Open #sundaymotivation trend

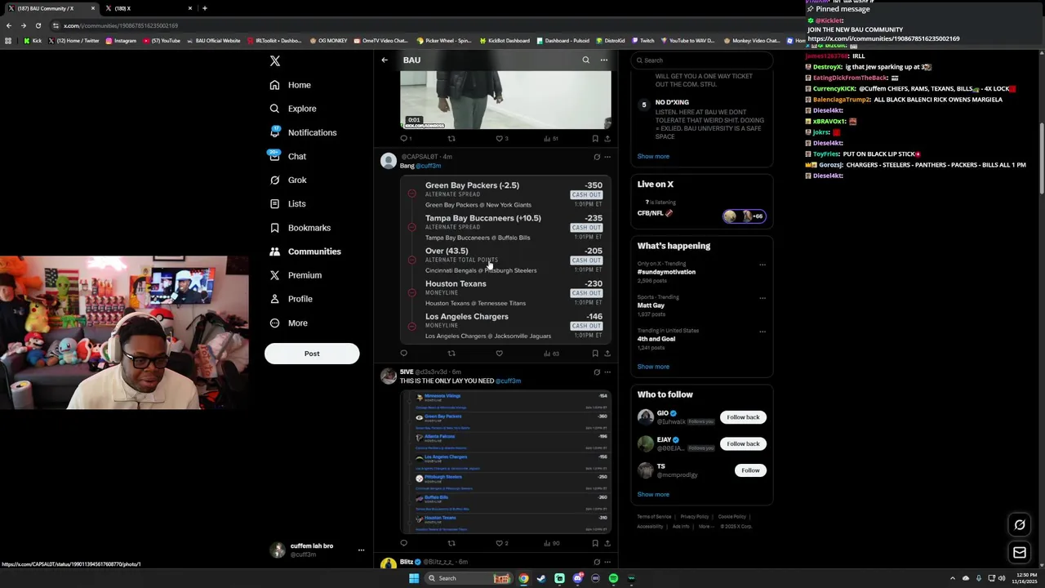click(666, 272)
